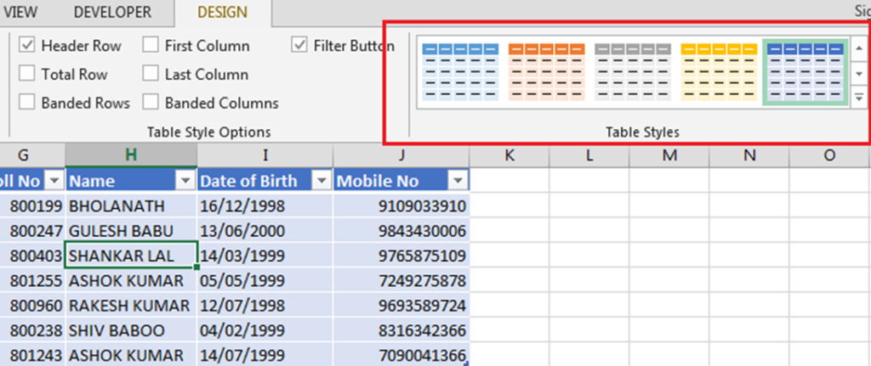Apply the orange table style
Viewport: 871px width, 366px height.
pos(546,71)
